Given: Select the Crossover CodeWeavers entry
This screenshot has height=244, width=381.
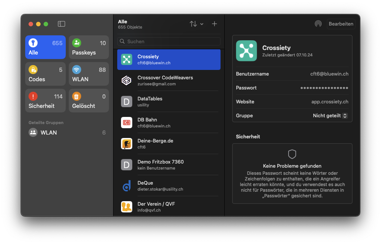Looking at the screenshot, I should point(169,80).
